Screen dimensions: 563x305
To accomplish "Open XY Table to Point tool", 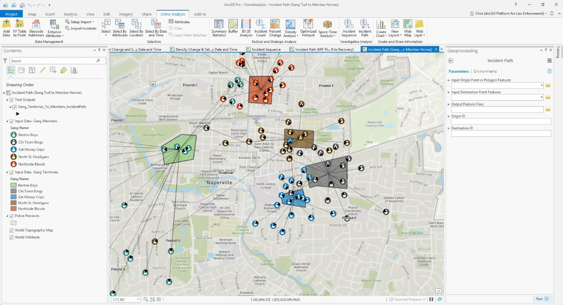I will tap(20, 28).
